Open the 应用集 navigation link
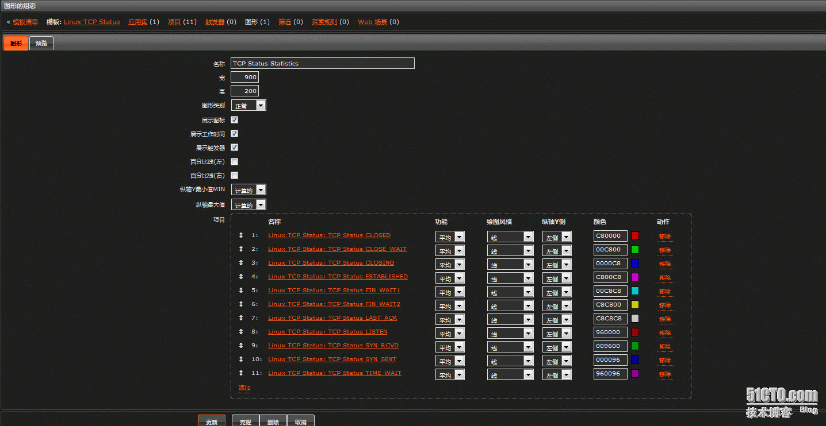826x426 pixels. (137, 22)
